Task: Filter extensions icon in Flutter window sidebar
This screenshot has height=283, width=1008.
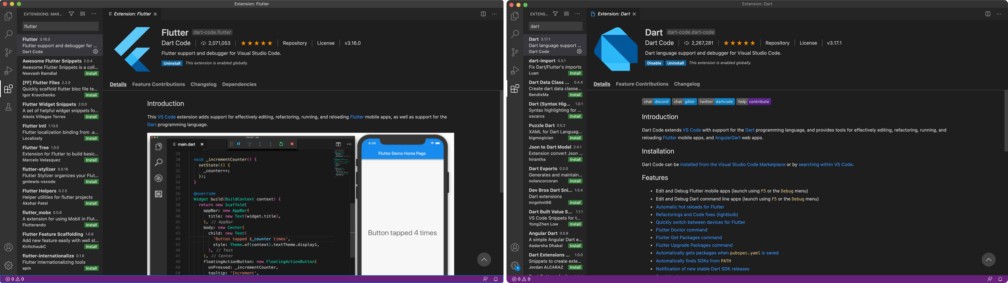Action: pos(71,14)
